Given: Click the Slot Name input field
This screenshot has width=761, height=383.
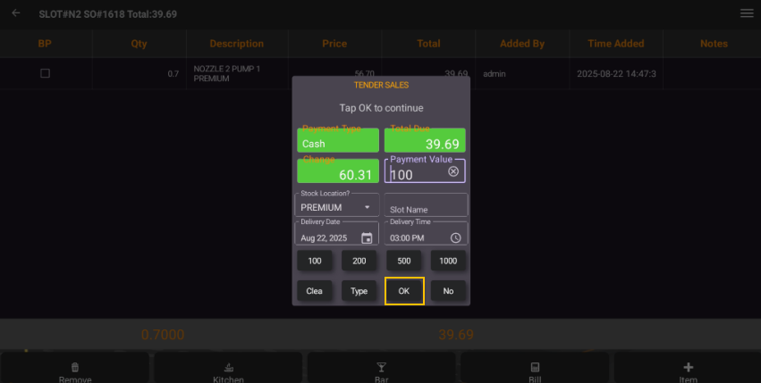Looking at the screenshot, I should click(426, 207).
